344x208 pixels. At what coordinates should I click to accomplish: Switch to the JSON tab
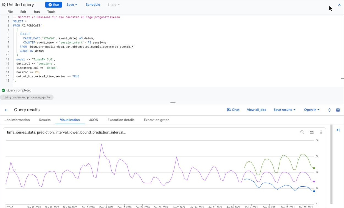94,120
